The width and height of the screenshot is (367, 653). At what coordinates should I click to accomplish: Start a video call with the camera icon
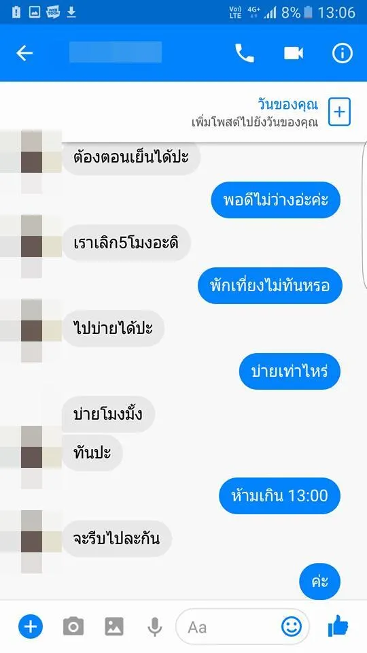coord(294,53)
